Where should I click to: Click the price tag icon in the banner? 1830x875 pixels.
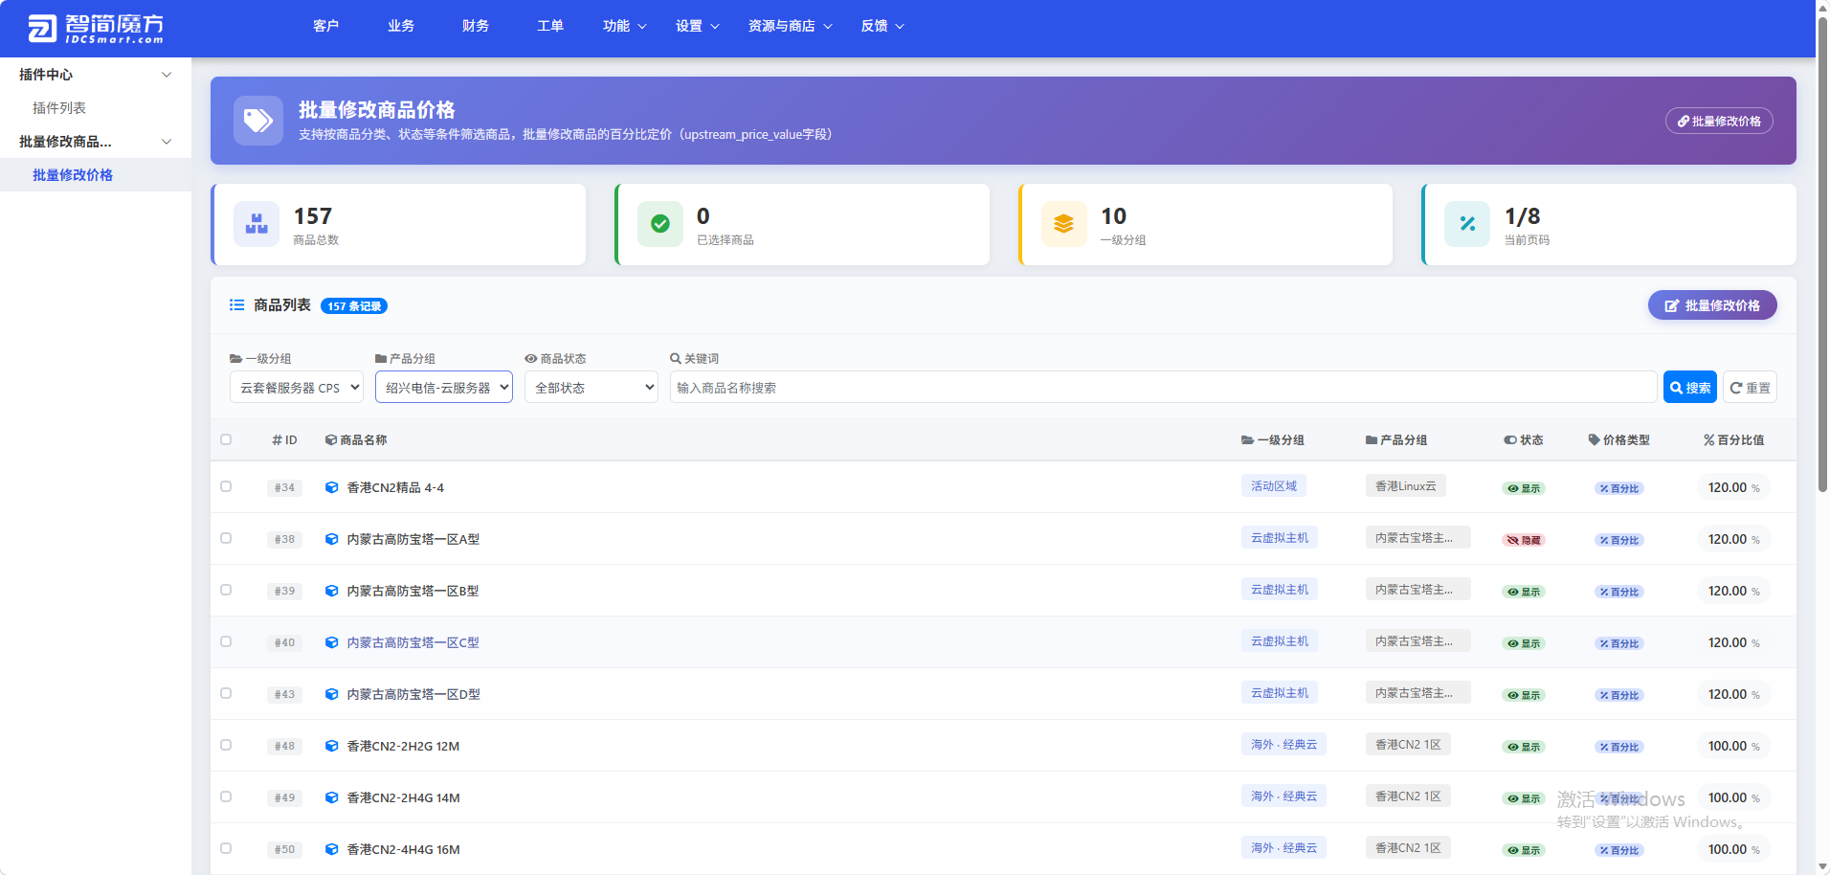[257, 121]
